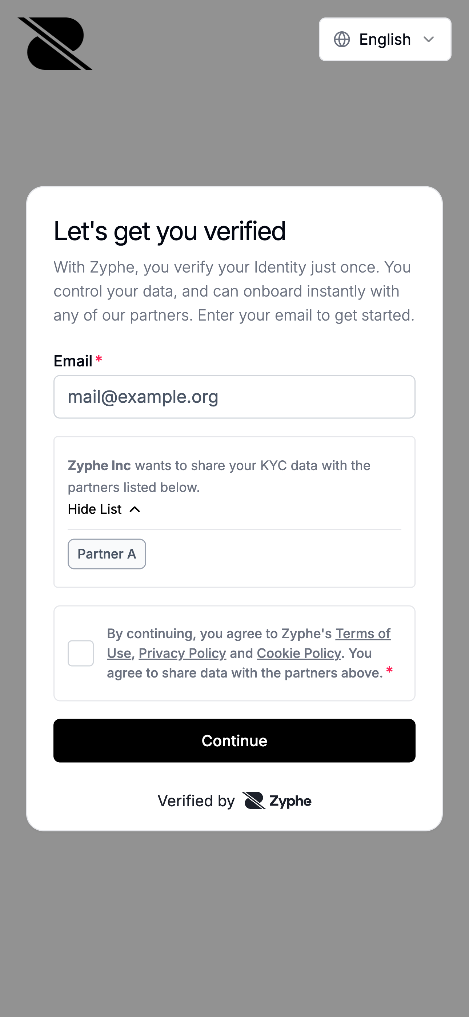Focus the Email input field

[x=234, y=397]
